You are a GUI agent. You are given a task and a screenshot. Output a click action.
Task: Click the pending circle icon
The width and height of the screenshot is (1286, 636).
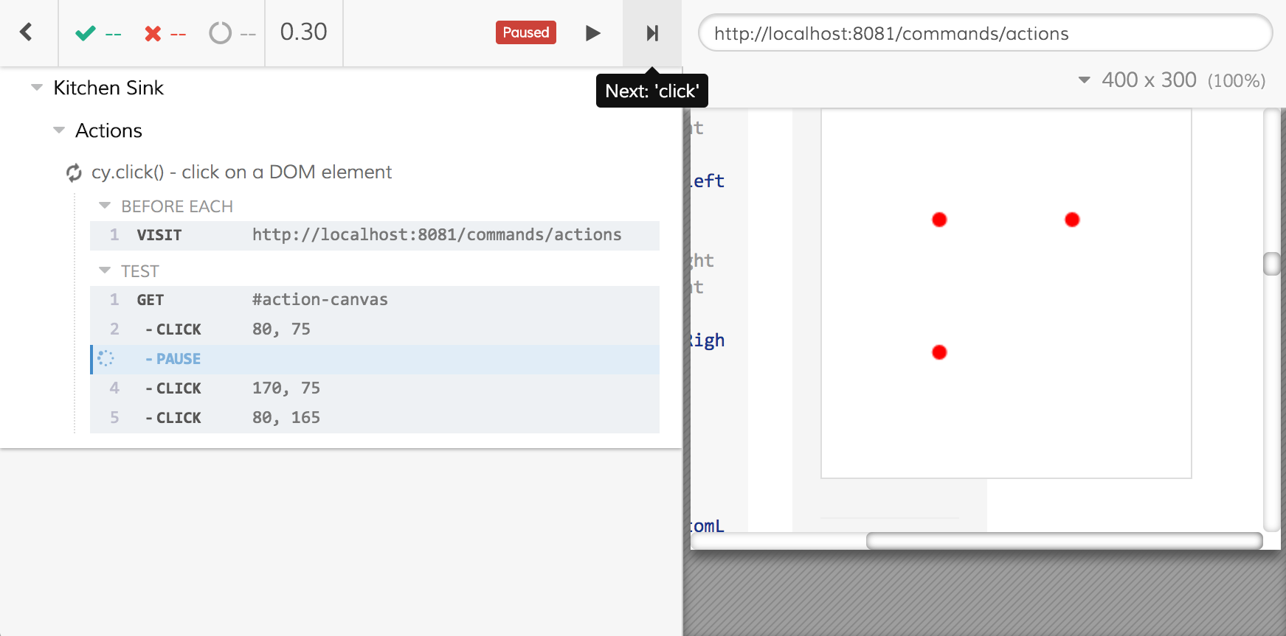(x=220, y=33)
